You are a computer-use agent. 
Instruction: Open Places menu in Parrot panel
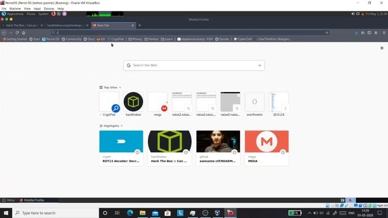point(31,14)
